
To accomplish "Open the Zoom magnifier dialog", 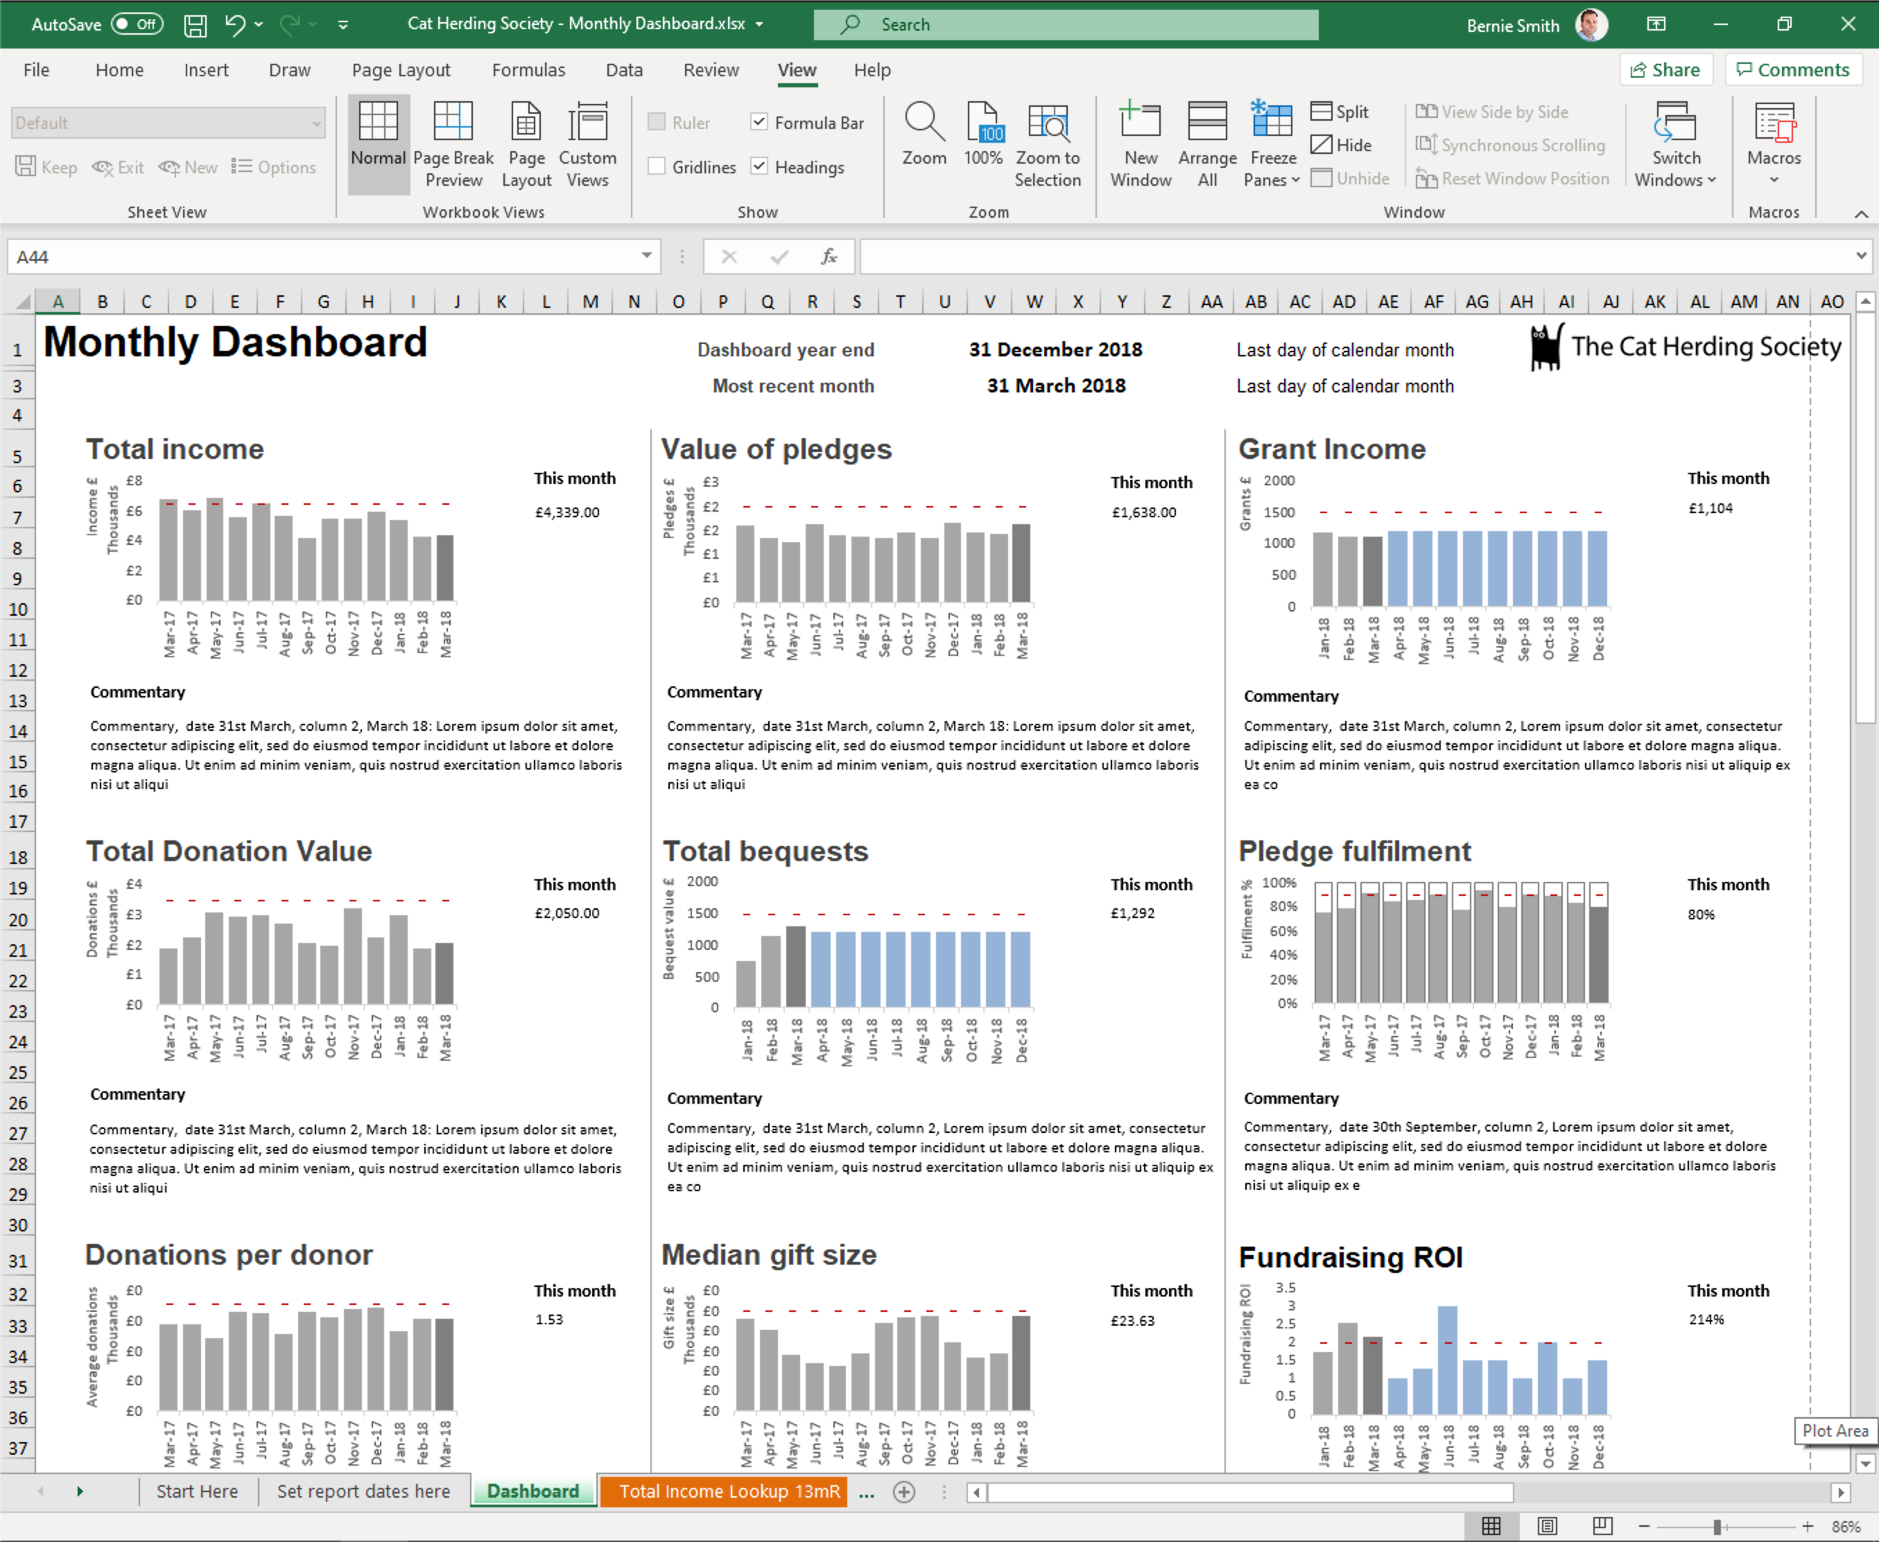I will (x=924, y=133).
